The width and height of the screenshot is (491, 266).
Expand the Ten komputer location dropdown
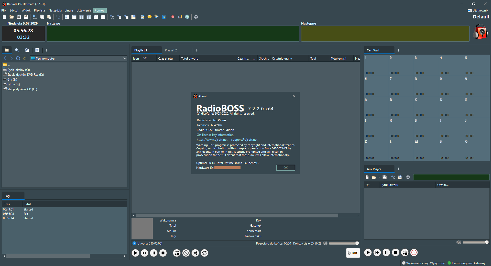tap(125, 58)
